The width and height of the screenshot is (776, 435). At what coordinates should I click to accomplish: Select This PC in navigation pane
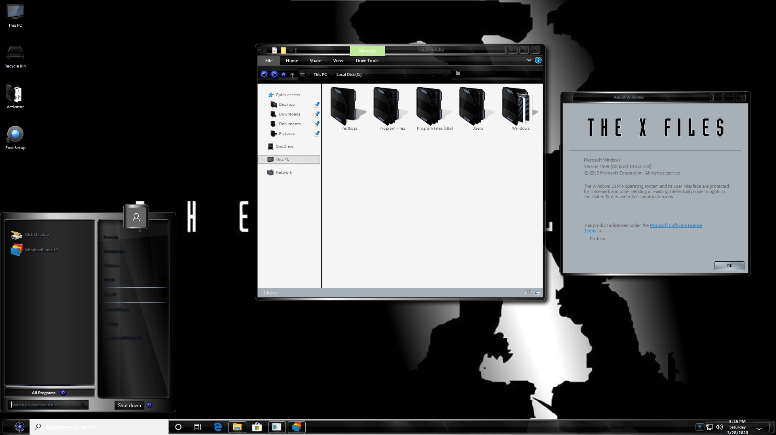tap(289, 160)
